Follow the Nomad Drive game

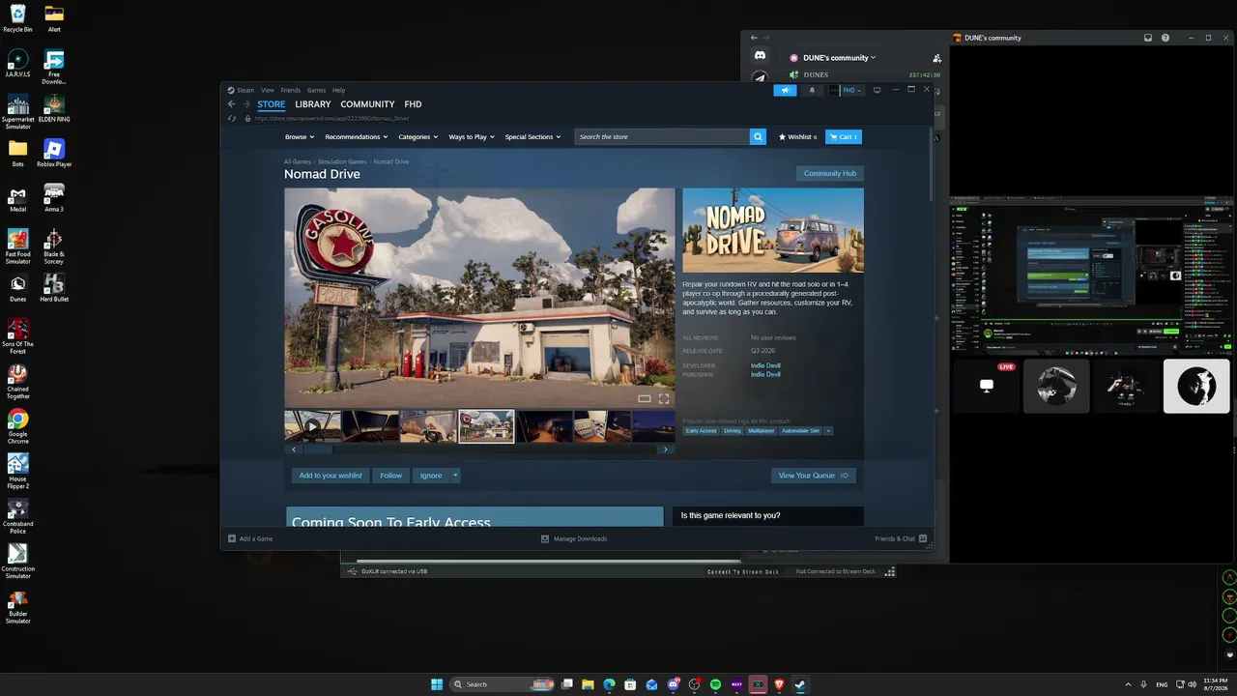[x=391, y=476]
